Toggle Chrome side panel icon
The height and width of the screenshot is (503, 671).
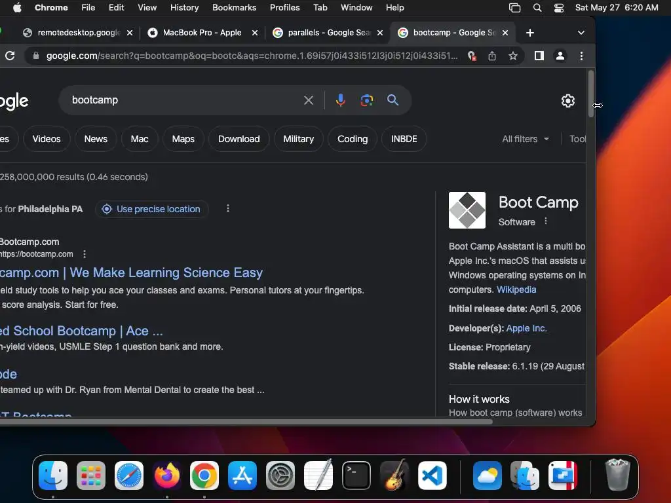539,56
